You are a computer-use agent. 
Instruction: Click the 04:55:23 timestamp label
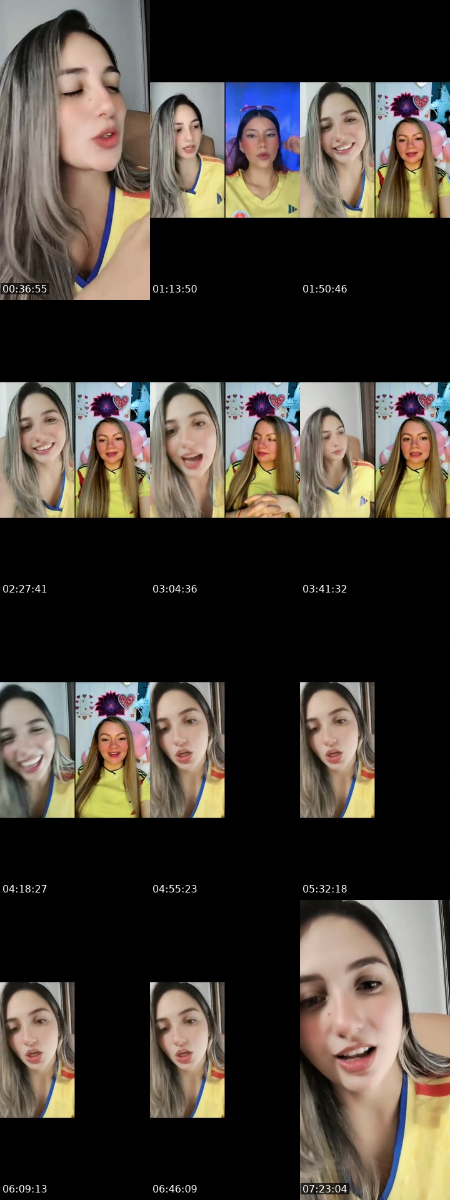[175, 889]
